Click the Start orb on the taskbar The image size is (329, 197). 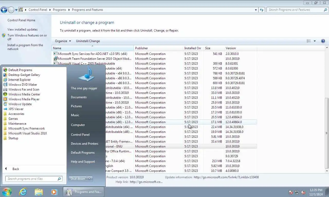pyautogui.click(x=7, y=192)
